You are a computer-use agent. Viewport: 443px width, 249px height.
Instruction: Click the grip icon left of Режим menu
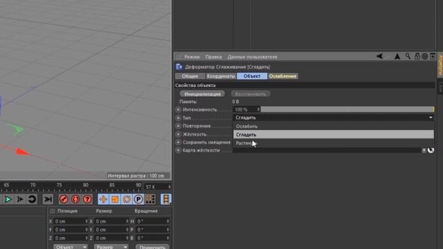click(179, 57)
